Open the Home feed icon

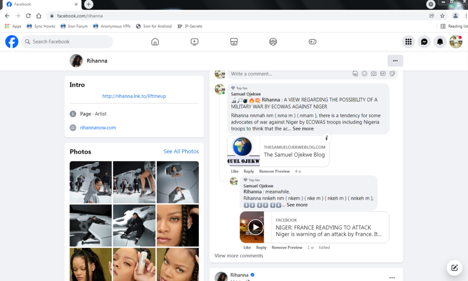coord(155,42)
